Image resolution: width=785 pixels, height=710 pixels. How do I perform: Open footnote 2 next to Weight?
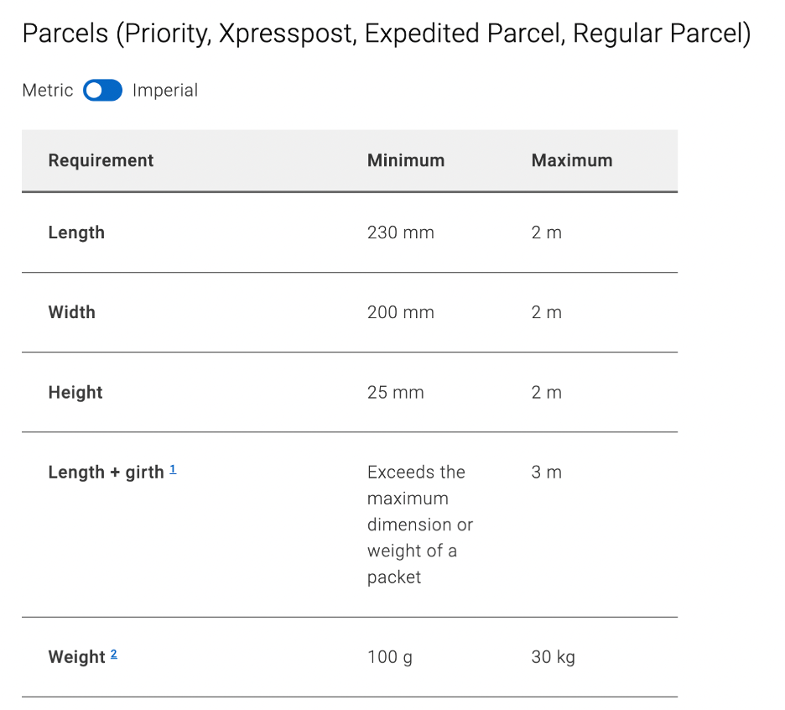tap(114, 655)
